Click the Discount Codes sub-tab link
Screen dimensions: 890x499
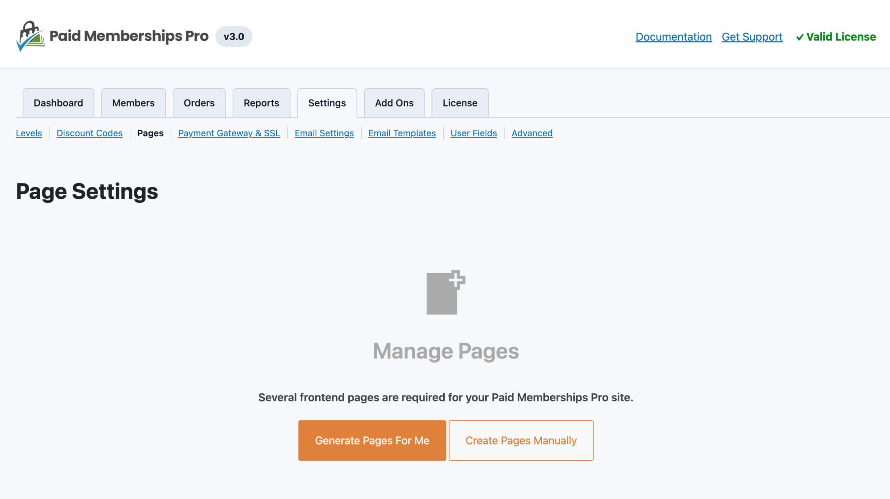[89, 133]
